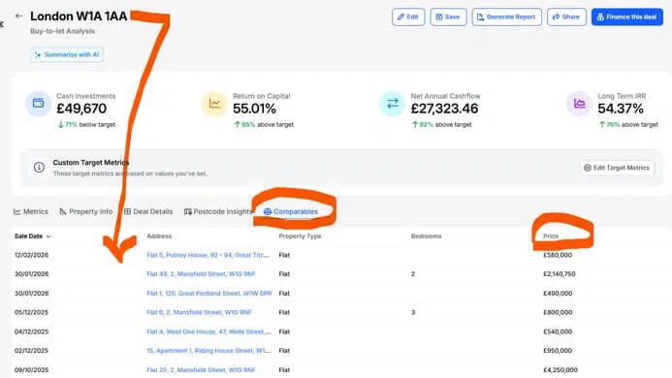Screen dimensions: 672x378
Task: Click the £27,323.46 cashflow value
Action: click(444, 109)
